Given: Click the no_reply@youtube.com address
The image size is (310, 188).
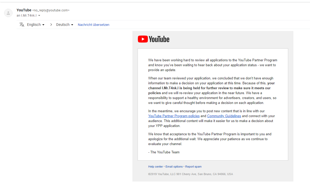Looking at the screenshot, I should [51, 10].
